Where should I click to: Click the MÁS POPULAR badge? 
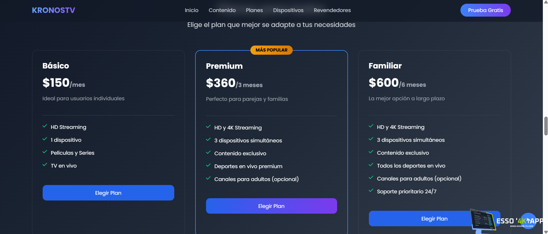(x=271, y=50)
